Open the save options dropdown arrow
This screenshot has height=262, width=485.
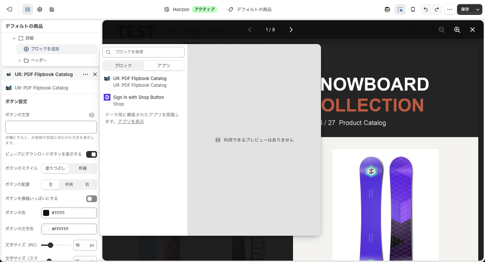click(x=478, y=9)
